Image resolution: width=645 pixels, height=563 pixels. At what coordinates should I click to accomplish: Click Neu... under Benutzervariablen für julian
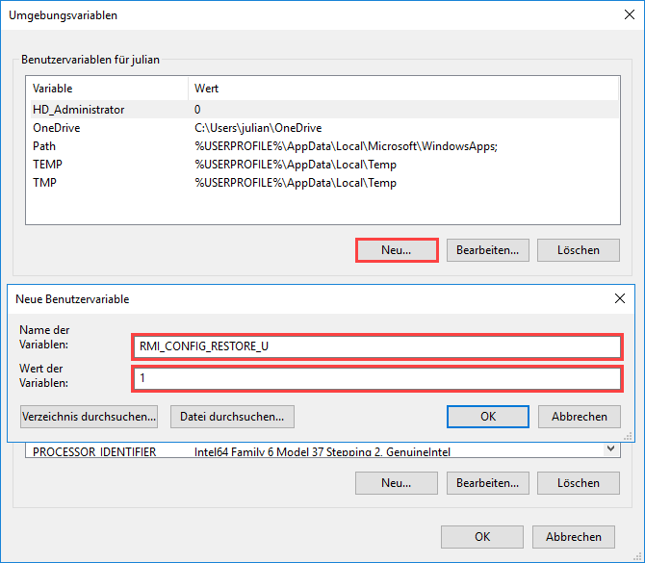397,250
